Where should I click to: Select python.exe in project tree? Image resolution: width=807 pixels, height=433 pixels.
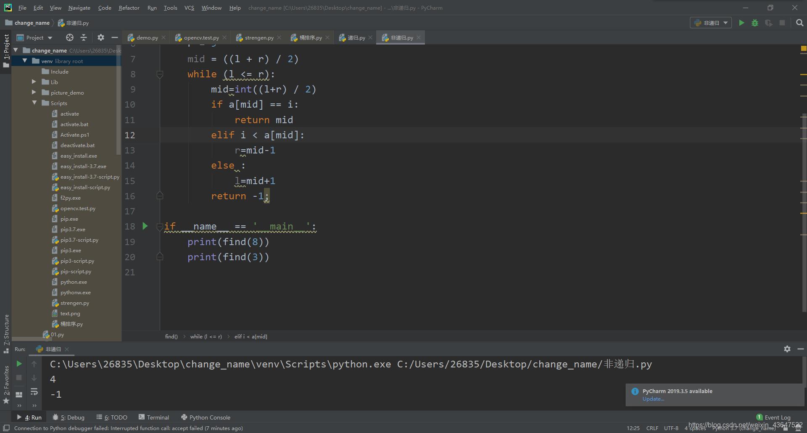[74, 282]
